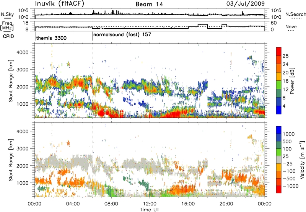Image resolution: width=306 pixels, height=212 pixels.
Task: Click the '28' label on the power colorbar
Action: pyautogui.click(x=285, y=56)
